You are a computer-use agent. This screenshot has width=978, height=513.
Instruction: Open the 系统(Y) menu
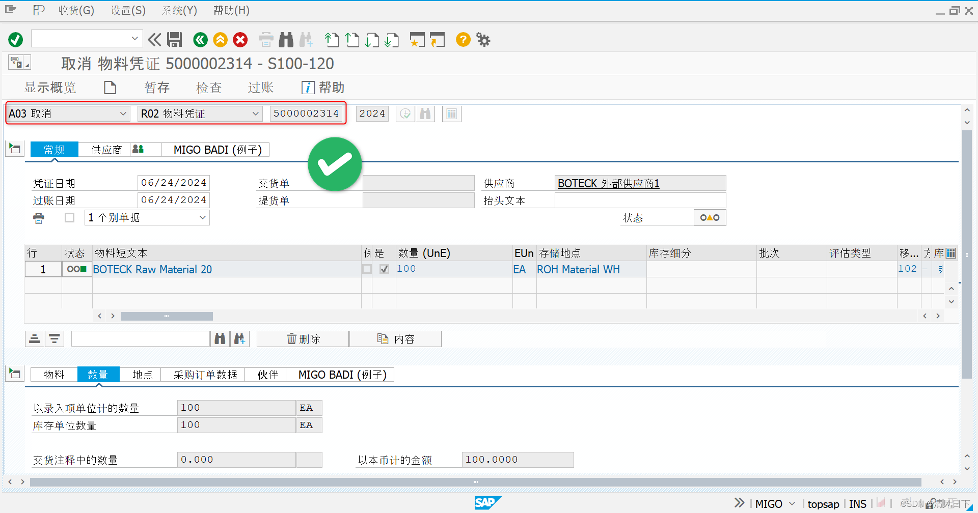tap(179, 10)
